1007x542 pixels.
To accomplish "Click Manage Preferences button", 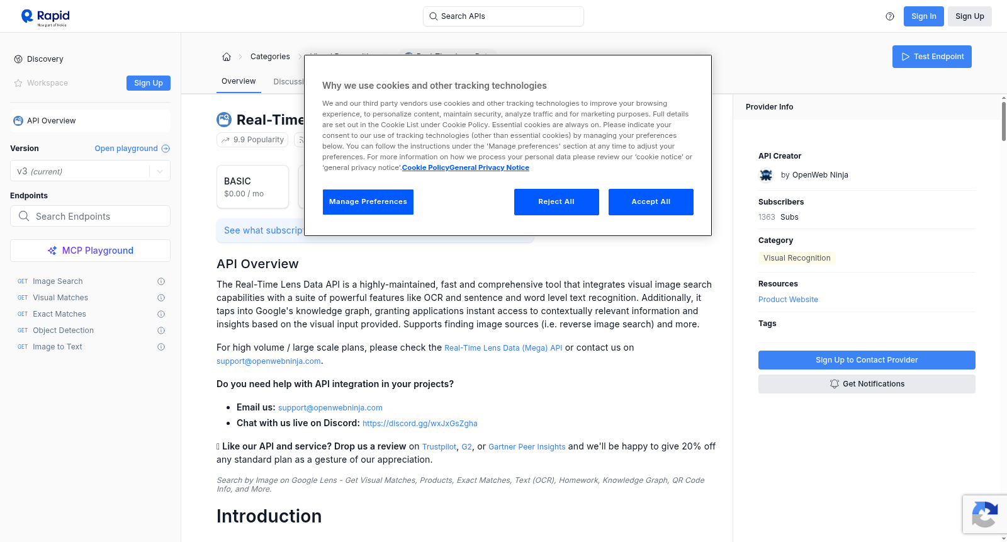I will [368, 202].
